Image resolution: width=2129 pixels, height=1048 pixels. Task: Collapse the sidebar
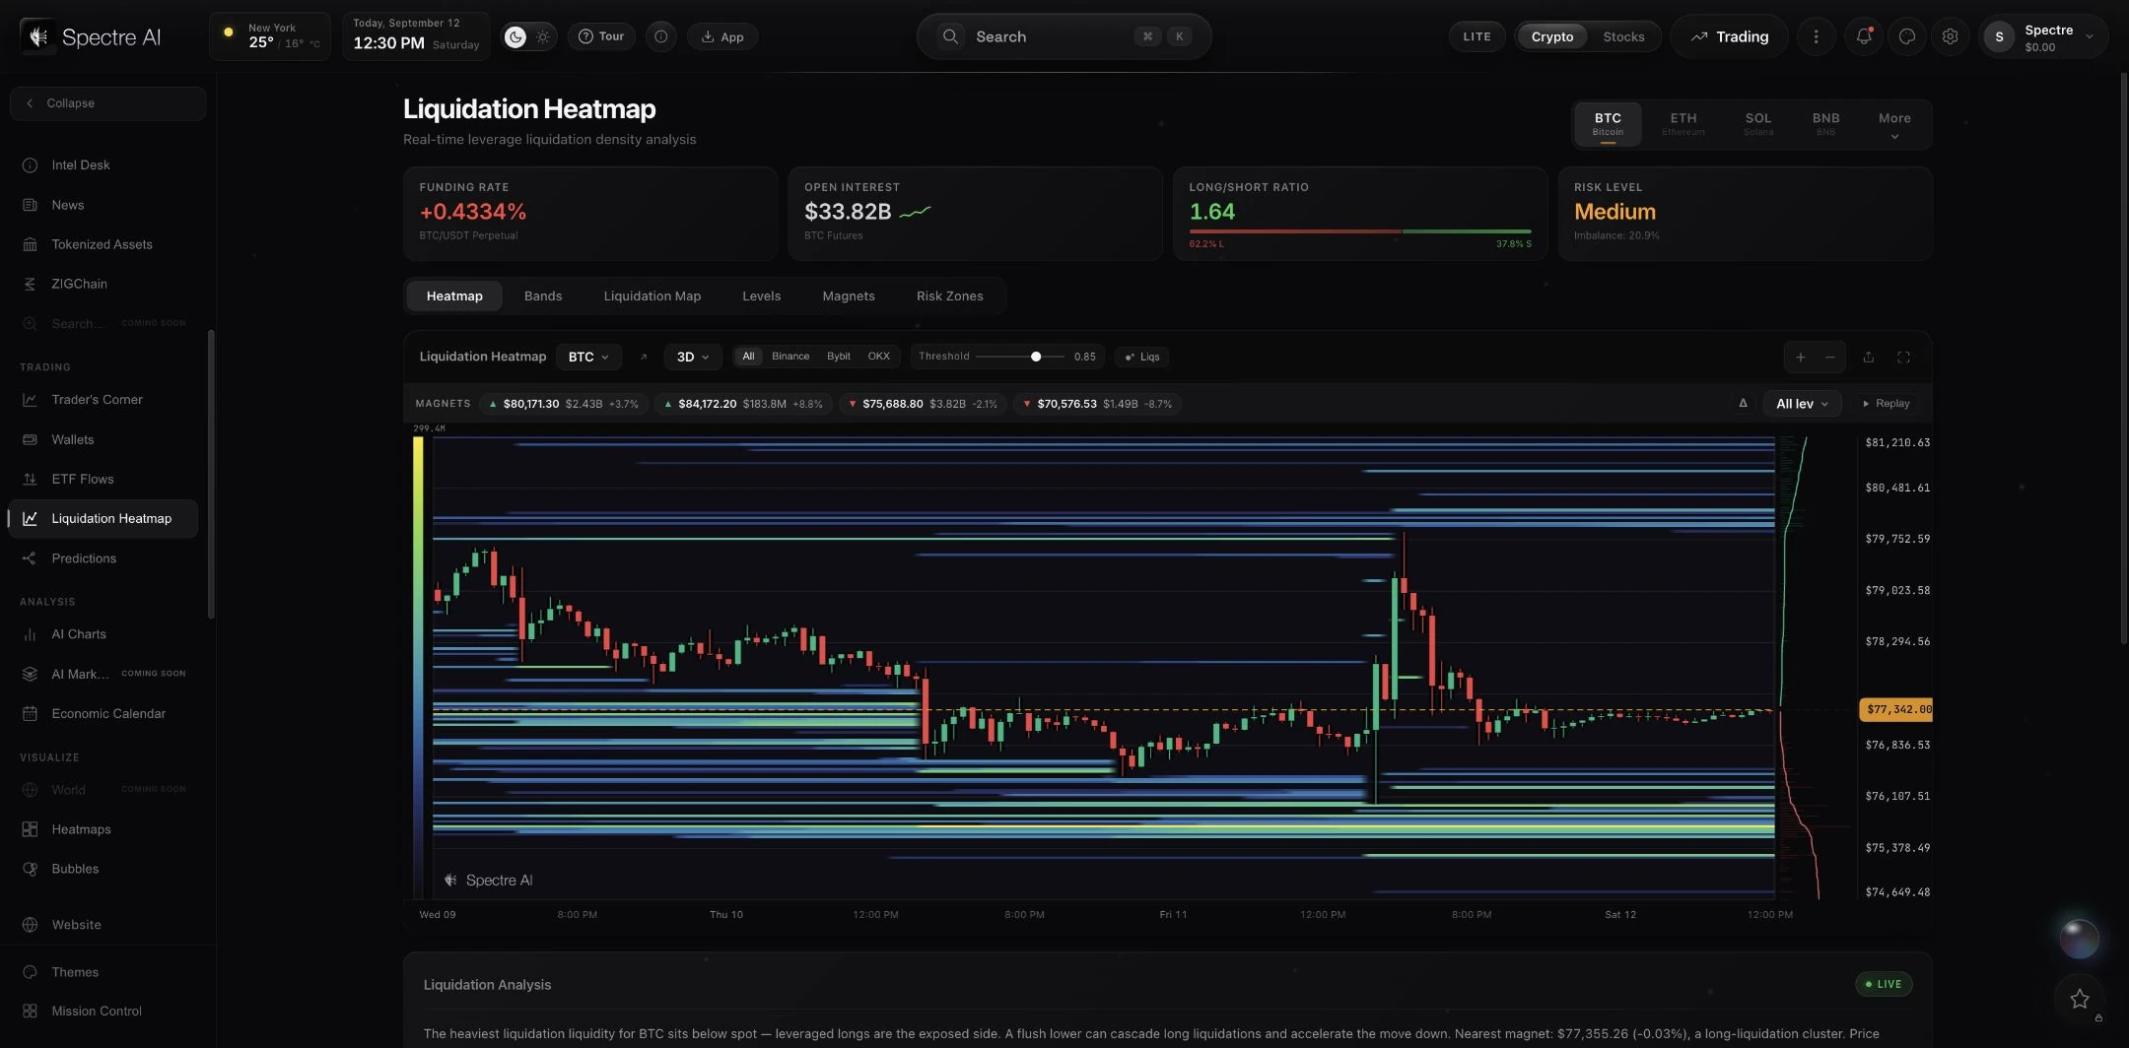click(x=108, y=103)
